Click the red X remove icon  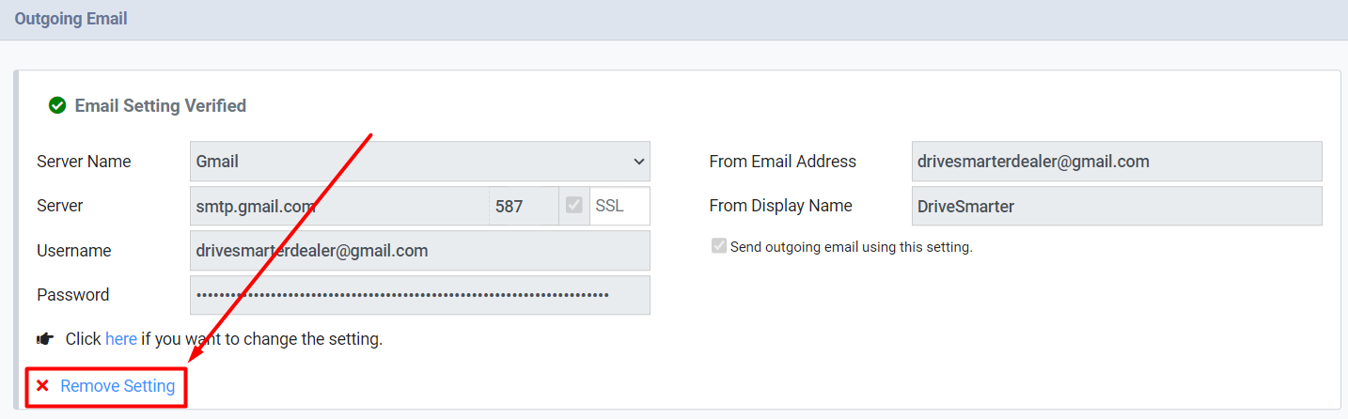pos(42,386)
